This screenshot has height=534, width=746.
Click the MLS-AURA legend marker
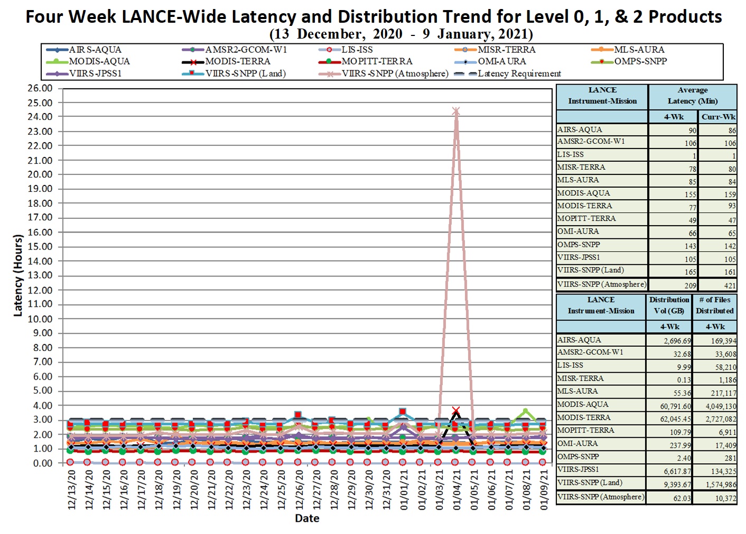tap(602, 50)
